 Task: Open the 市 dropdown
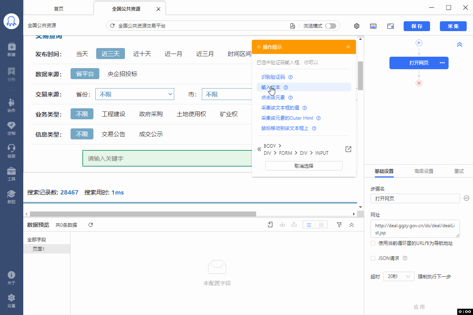coord(227,94)
